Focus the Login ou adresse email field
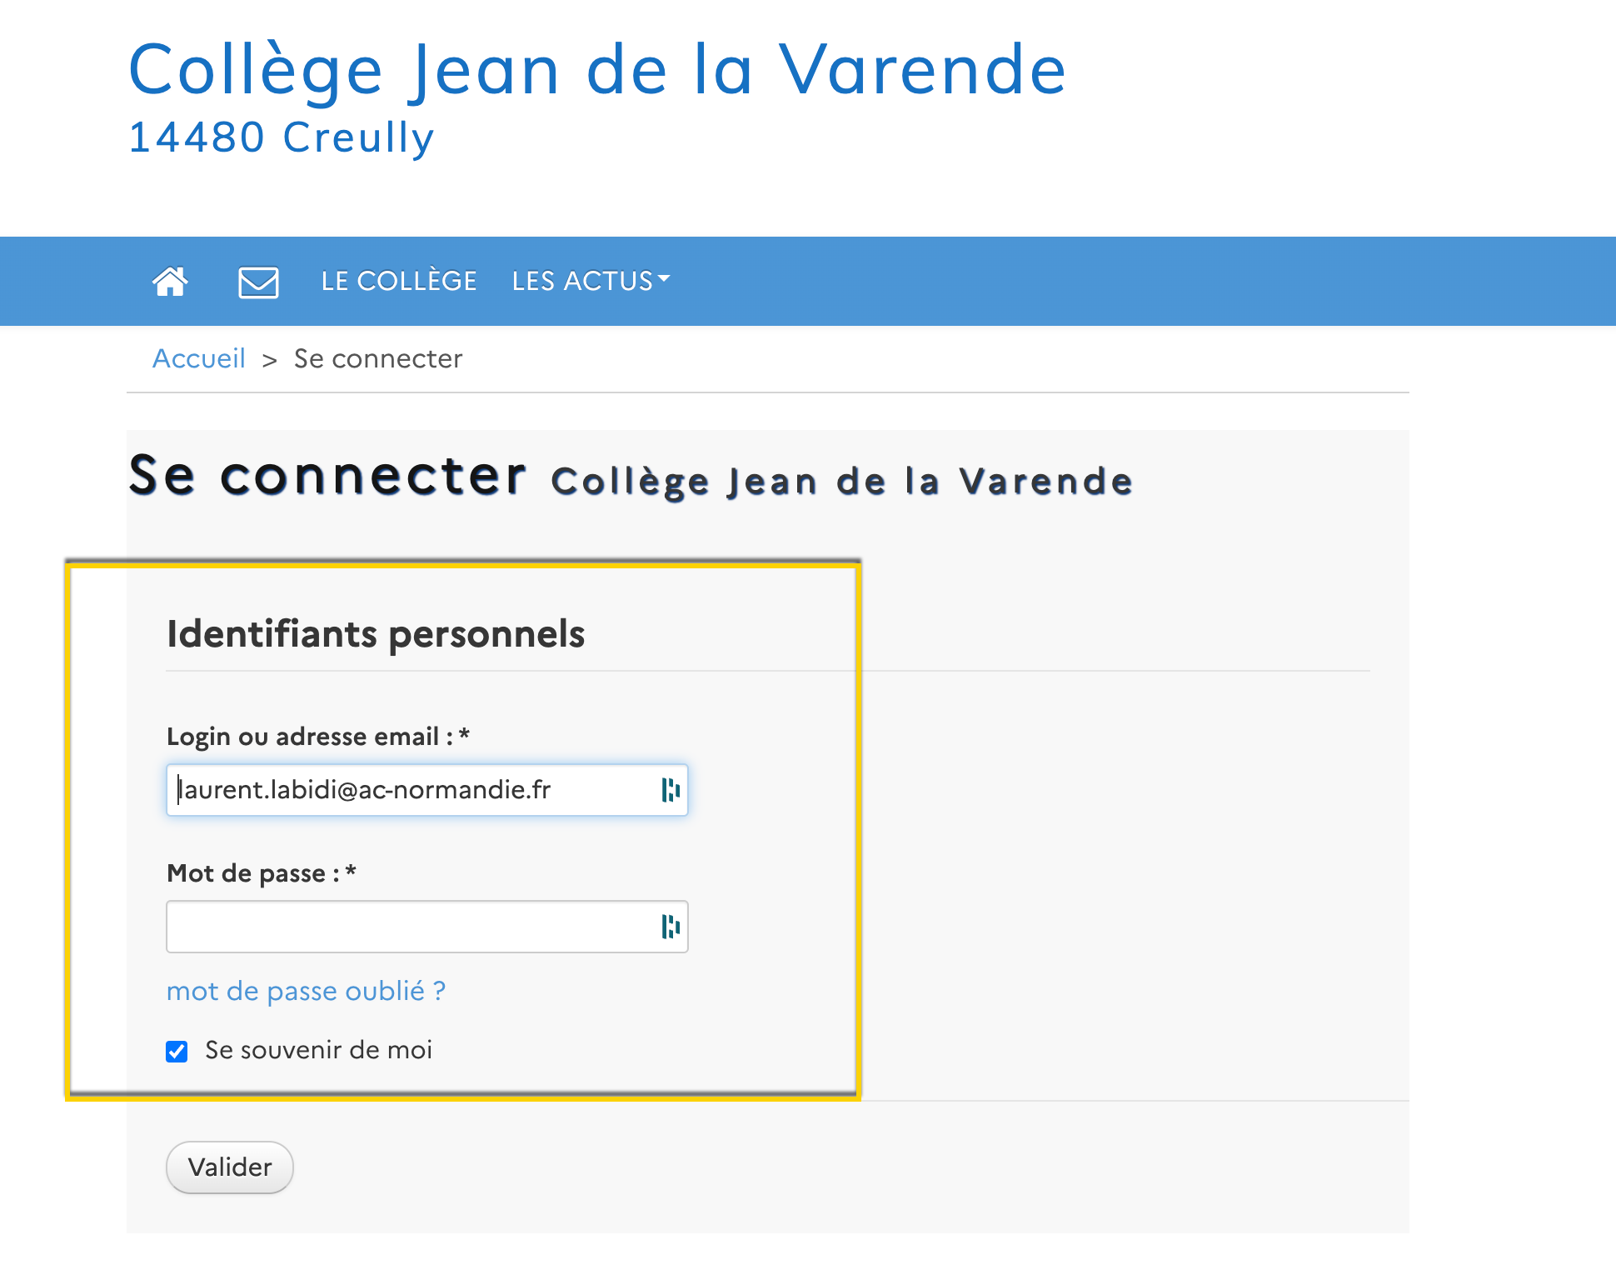Image resolution: width=1616 pixels, height=1280 pixels. pos(427,790)
